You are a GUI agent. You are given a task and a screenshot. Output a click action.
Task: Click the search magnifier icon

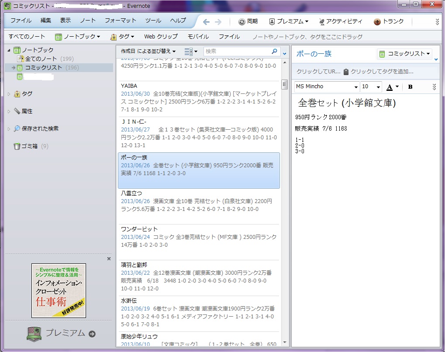point(274,52)
